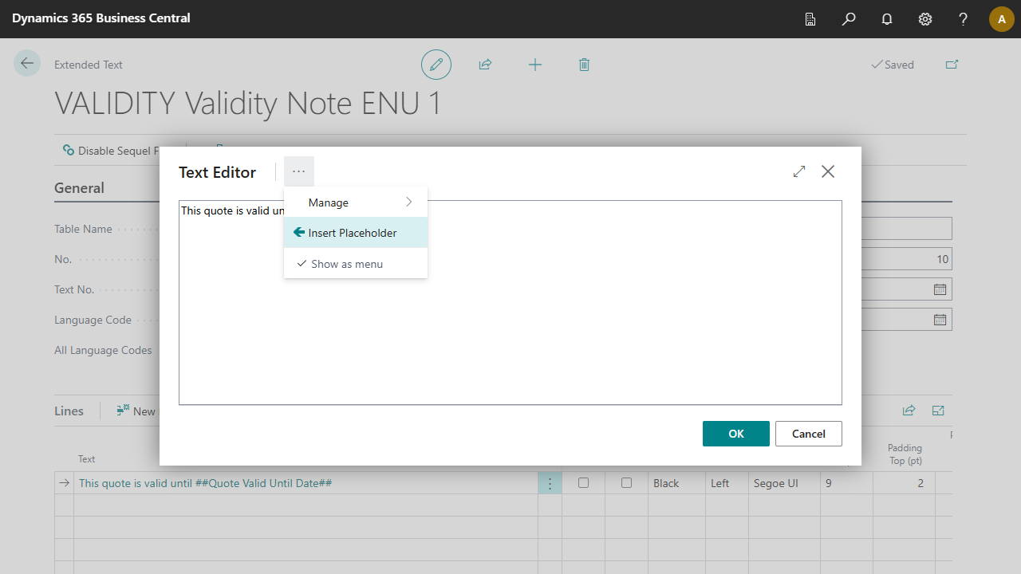Select Insert Placeholder menu item
This screenshot has width=1021, height=574.
pyautogui.click(x=353, y=233)
